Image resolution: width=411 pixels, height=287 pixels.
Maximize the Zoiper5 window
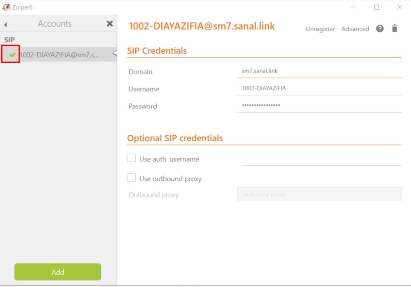(376, 7)
